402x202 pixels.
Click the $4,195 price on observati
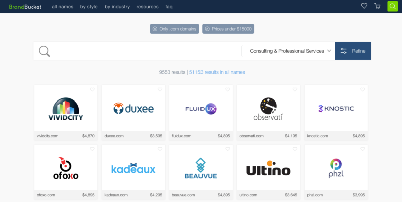click(x=291, y=136)
